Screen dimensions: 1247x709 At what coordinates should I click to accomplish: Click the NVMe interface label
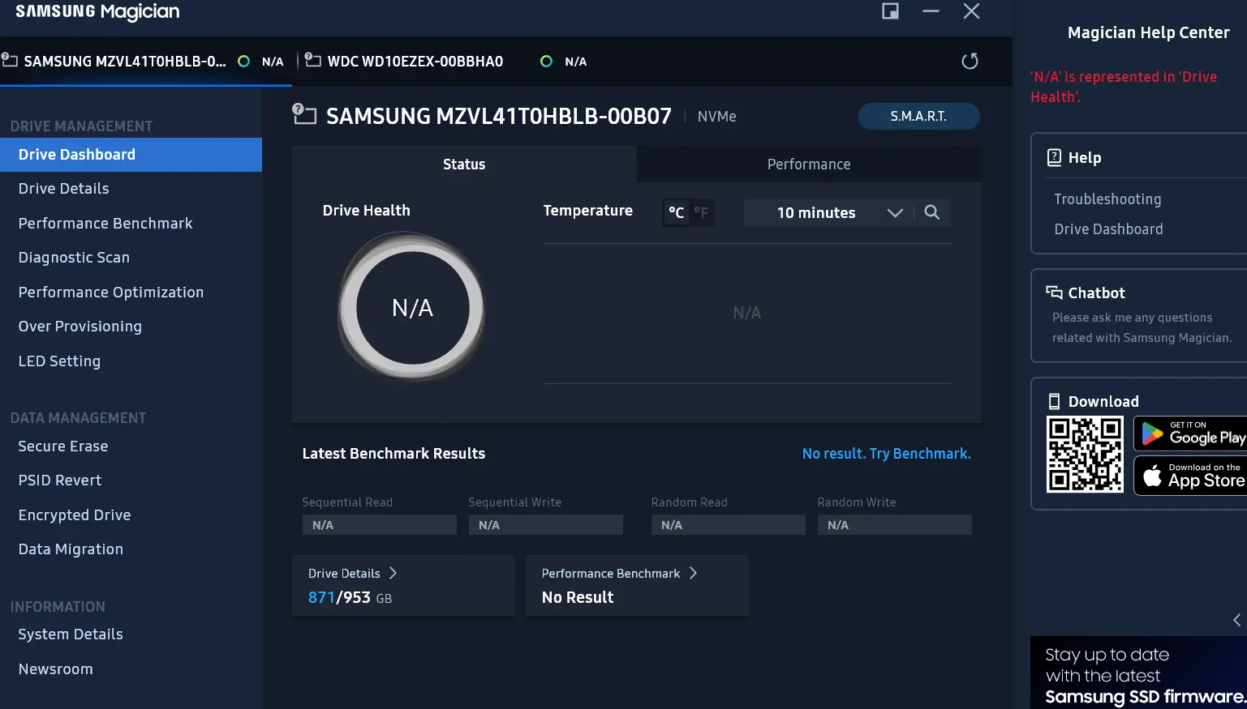pyautogui.click(x=717, y=117)
